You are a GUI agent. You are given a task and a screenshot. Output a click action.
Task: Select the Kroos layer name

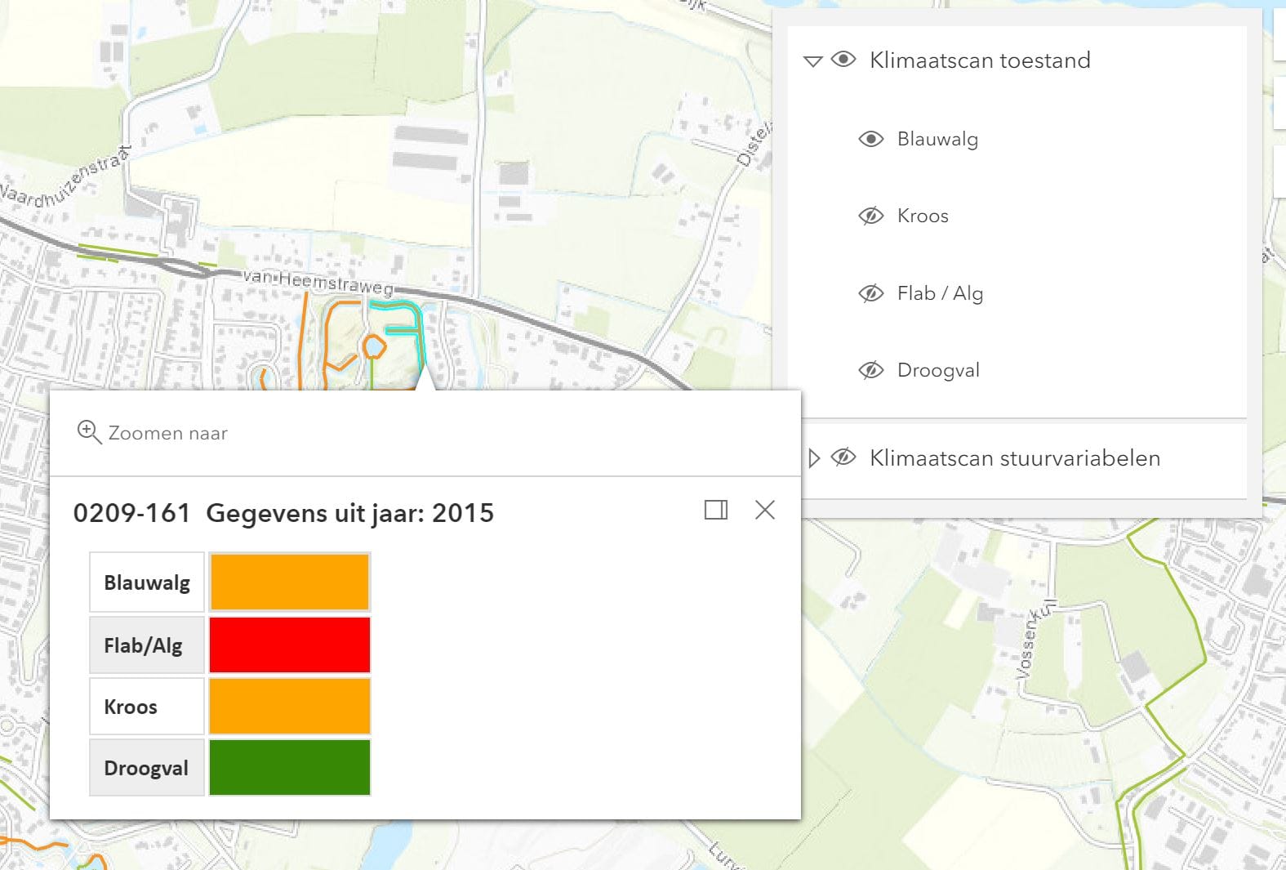tap(923, 216)
